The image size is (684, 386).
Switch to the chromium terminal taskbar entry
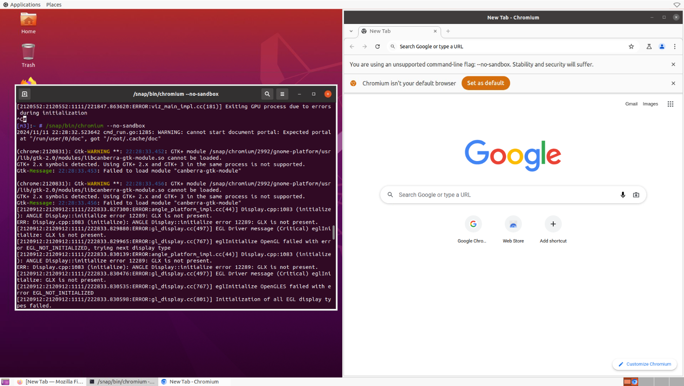[x=122, y=382]
